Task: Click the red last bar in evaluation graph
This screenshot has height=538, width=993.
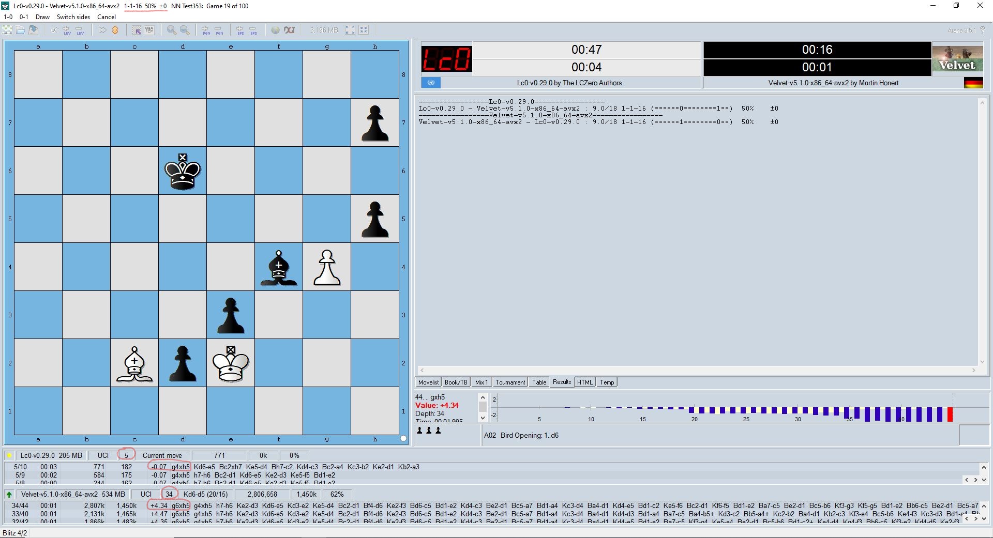Action: pyautogui.click(x=950, y=414)
